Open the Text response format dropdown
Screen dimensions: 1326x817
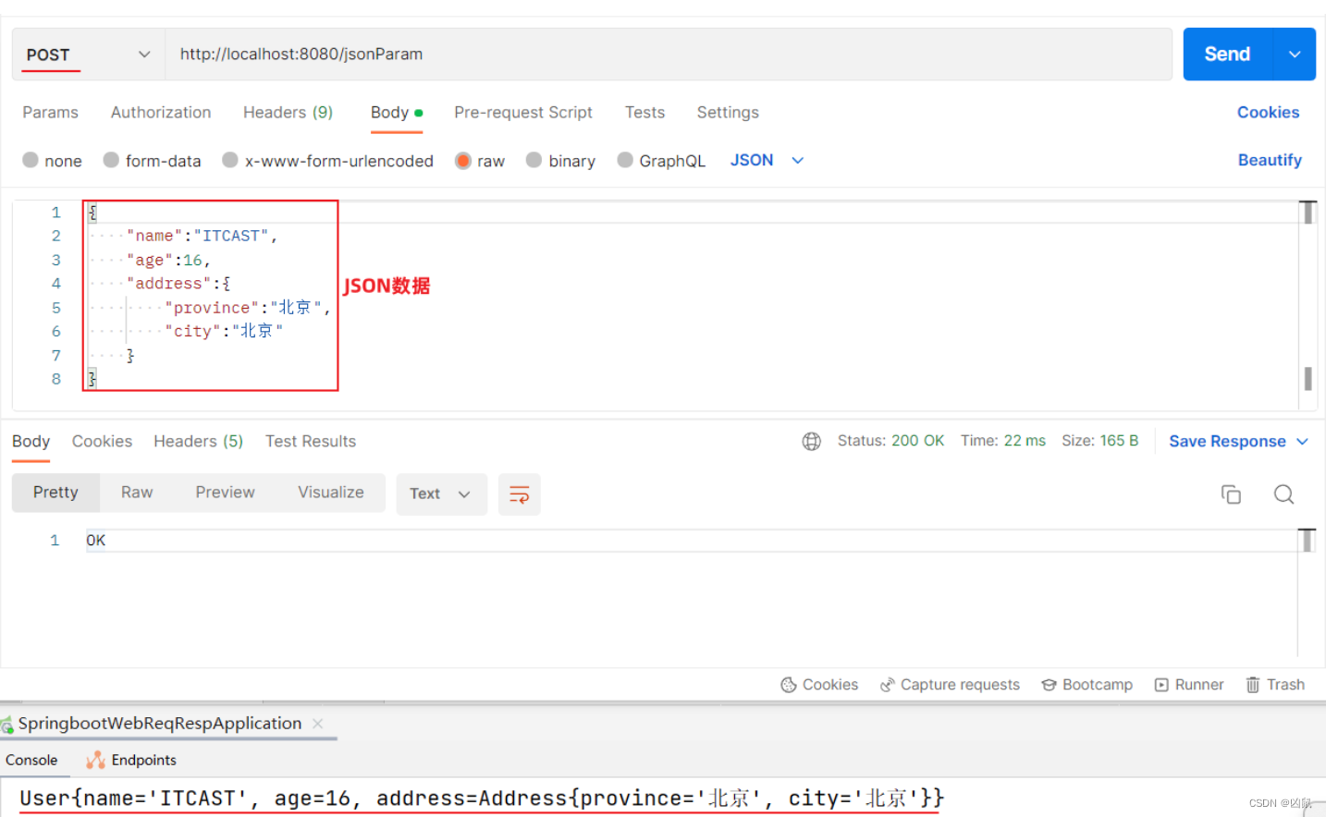click(441, 494)
